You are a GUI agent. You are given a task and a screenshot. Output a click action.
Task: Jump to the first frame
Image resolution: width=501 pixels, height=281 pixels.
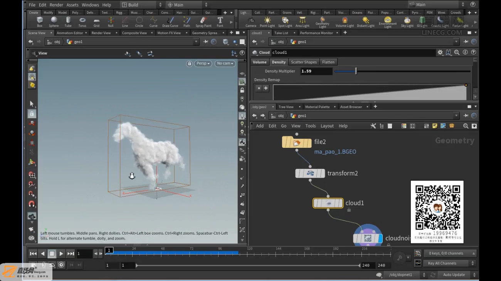[33, 254]
